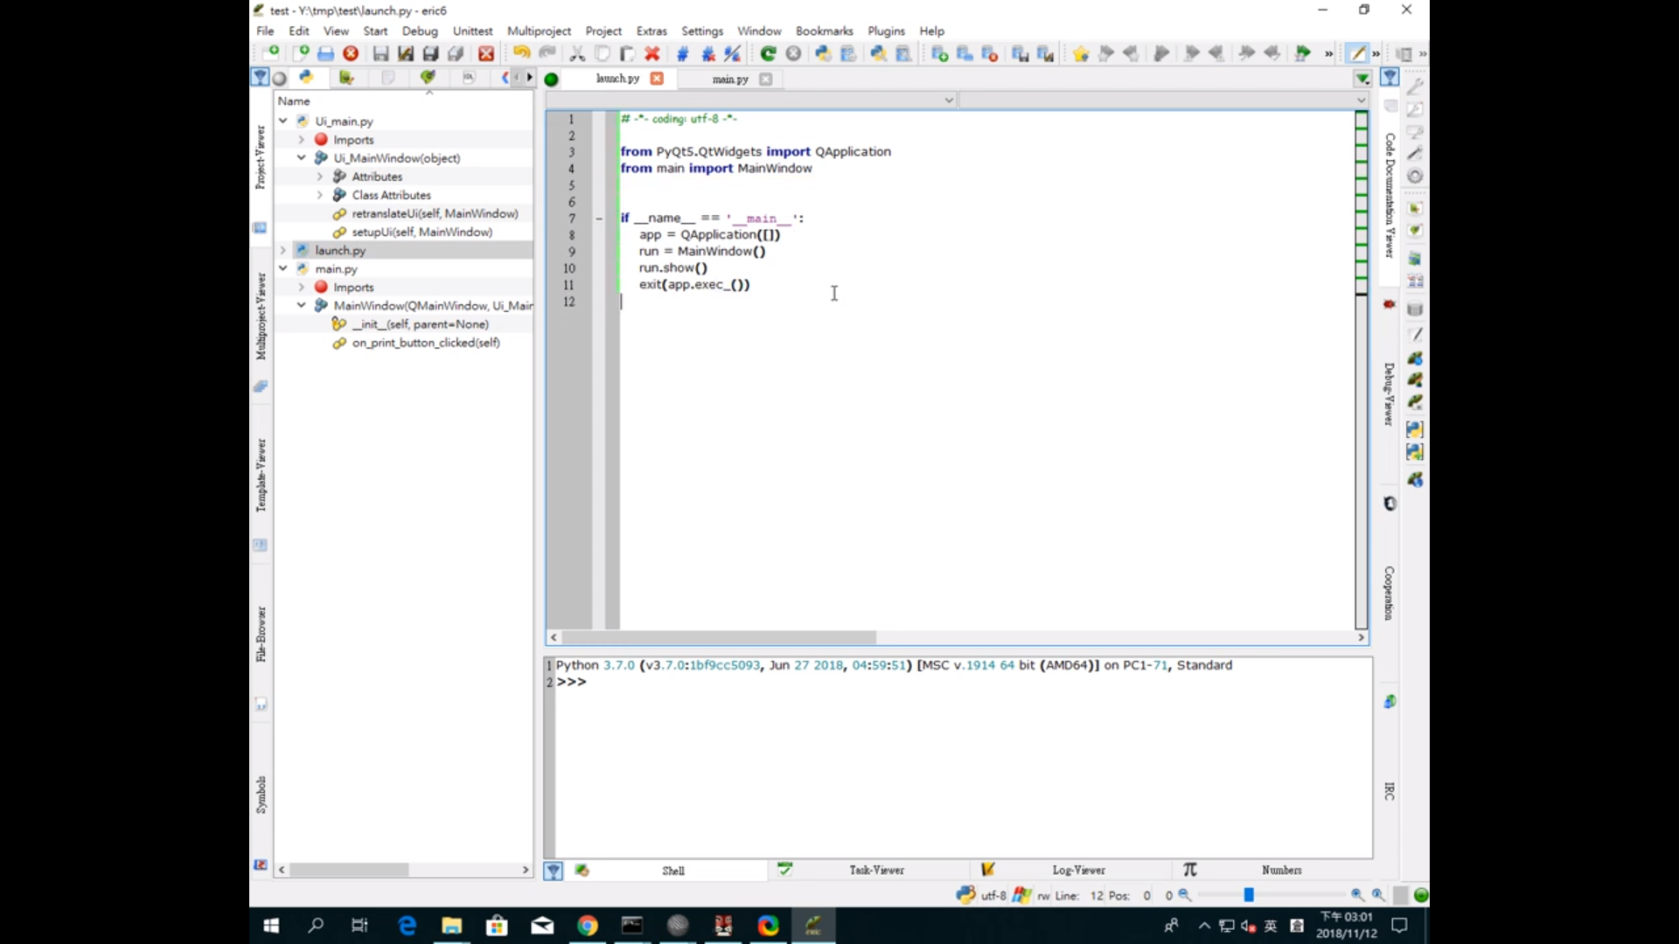Toggle the right sidebar filter funnel button
The image size is (1679, 944).
coord(1390,77)
